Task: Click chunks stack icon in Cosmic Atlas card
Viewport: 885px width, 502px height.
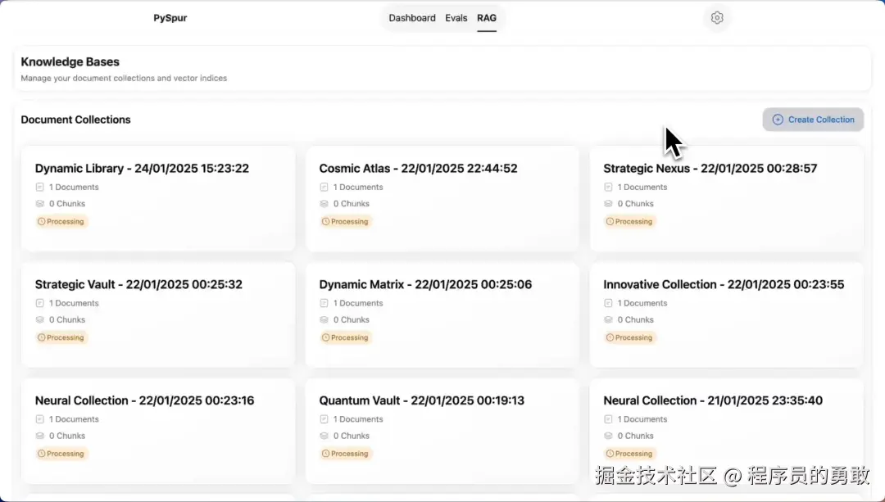Action: 324,204
